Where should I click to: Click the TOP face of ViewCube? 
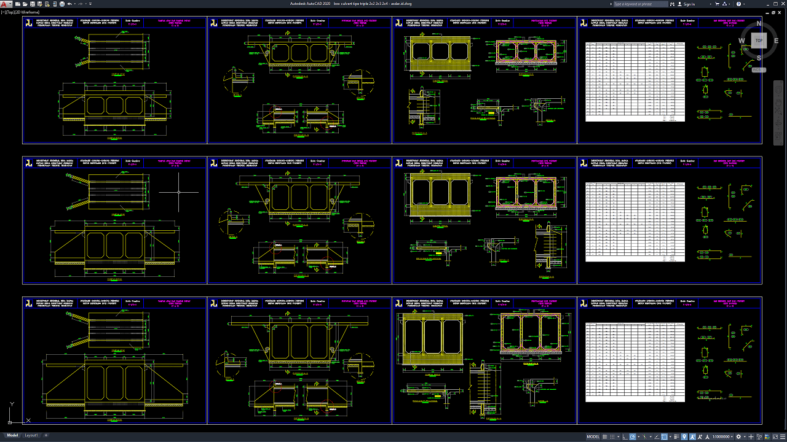[x=759, y=41]
